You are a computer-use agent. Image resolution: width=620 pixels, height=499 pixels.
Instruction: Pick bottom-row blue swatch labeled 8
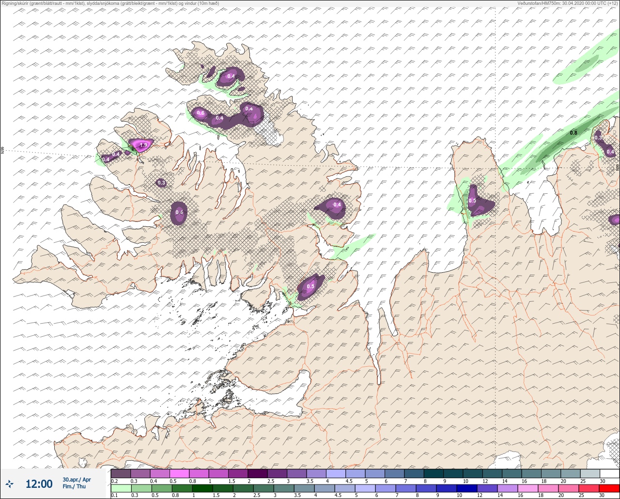[x=426, y=488]
